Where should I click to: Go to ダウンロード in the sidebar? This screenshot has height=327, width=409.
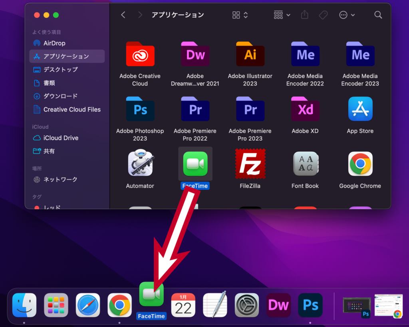pos(60,96)
